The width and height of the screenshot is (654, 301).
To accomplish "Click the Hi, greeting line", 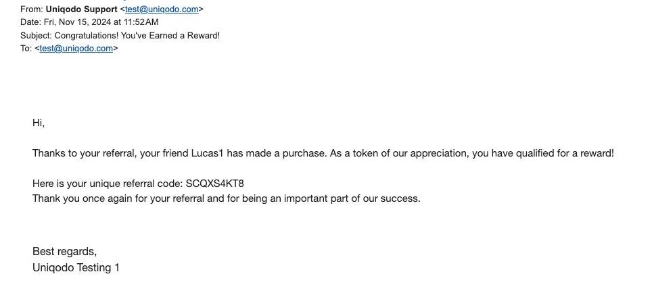I will coord(39,123).
